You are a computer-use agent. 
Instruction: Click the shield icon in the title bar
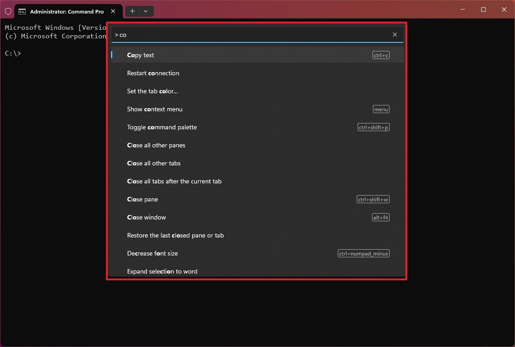8,11
